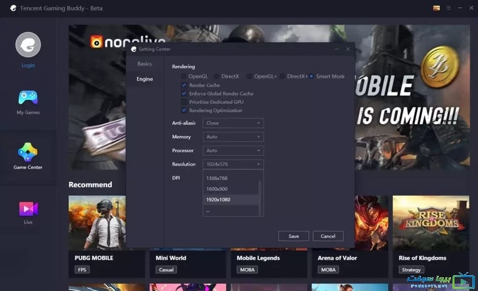Open the Live video icon

[29, 208]
